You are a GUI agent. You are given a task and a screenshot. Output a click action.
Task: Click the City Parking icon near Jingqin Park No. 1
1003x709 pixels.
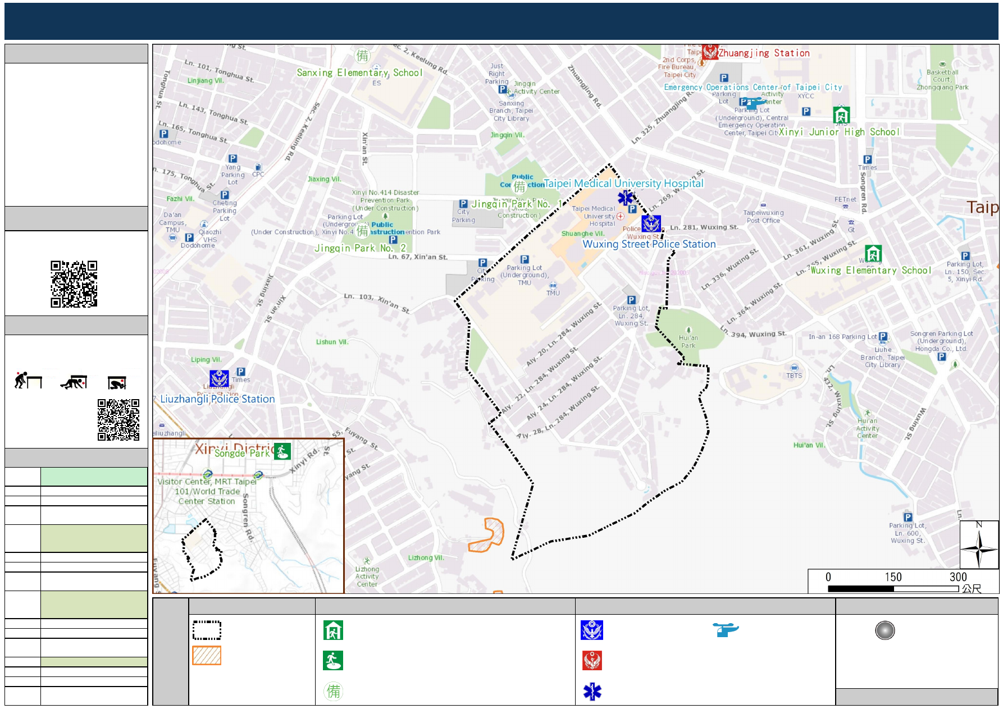pyautogui.click(x=463, y=204)
